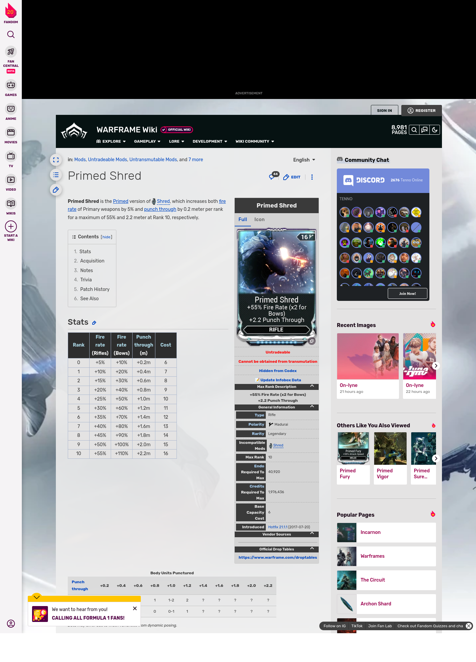Image resolution: width=476 pixels, height=662 pixels.
Task: Toggle dark mode theme
Action: tap(435, 130)
